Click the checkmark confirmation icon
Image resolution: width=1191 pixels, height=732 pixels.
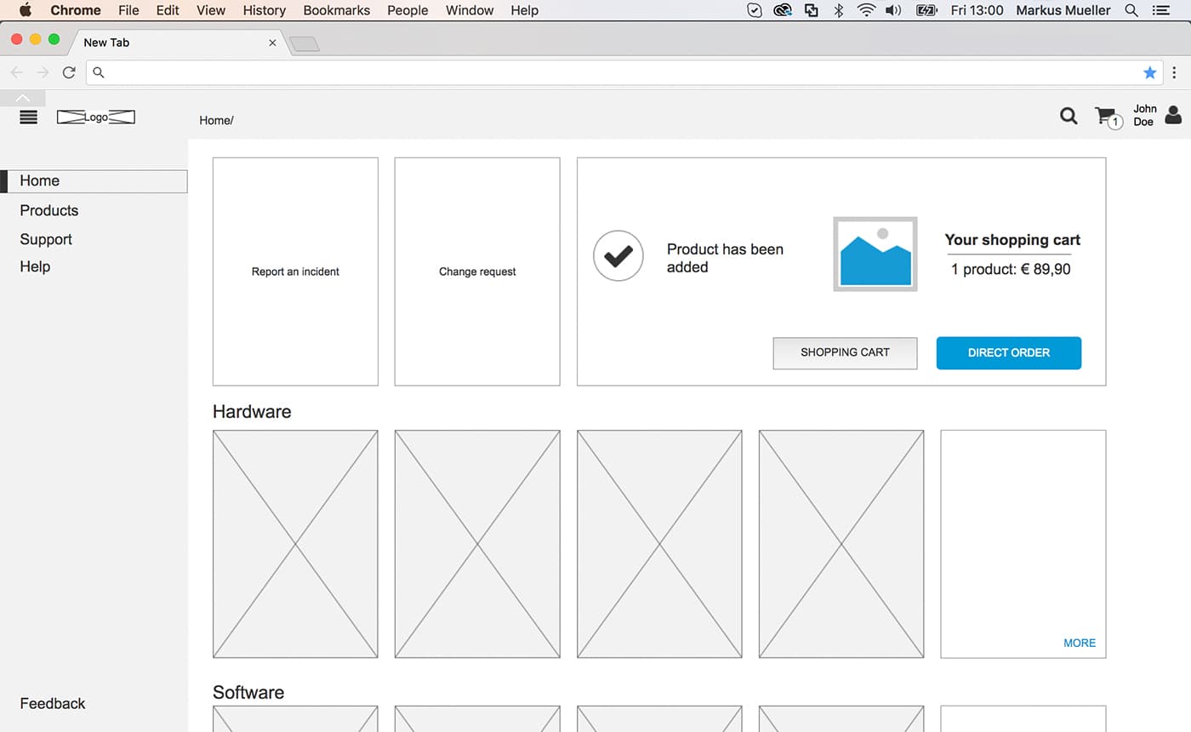618,255
